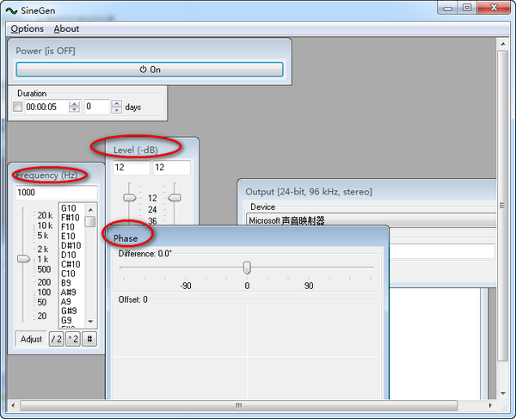516x419 pixels.
Task: Click the right level value field
Action: [172, 168]
